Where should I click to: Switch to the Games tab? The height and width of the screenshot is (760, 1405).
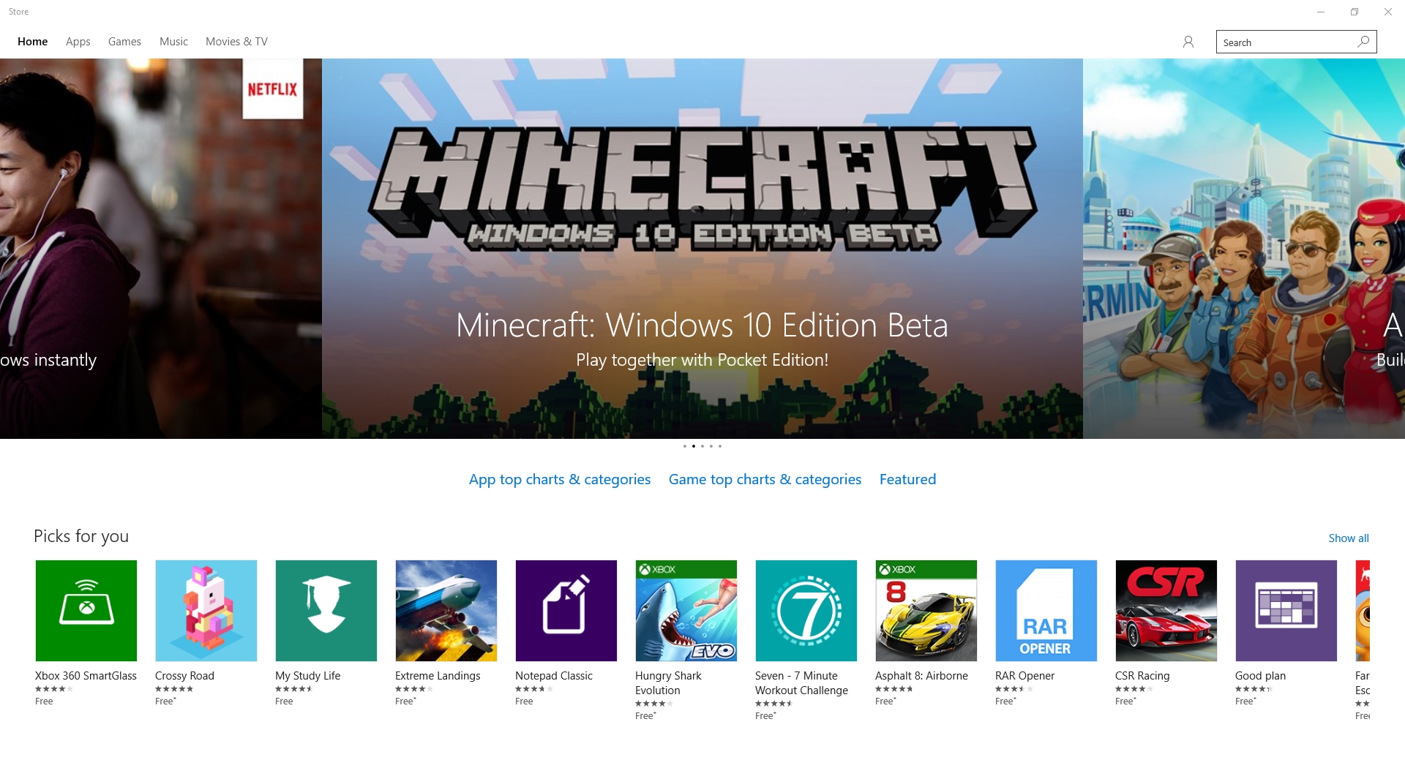point(124,42)
